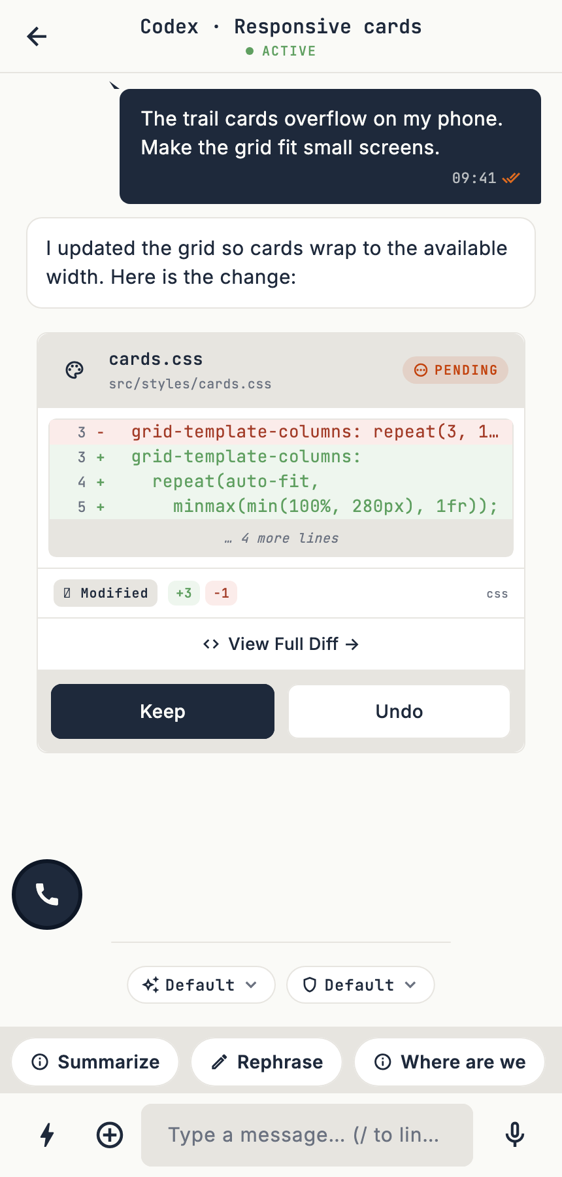Click the src/styles/cards.css file path

click(190, 384)
